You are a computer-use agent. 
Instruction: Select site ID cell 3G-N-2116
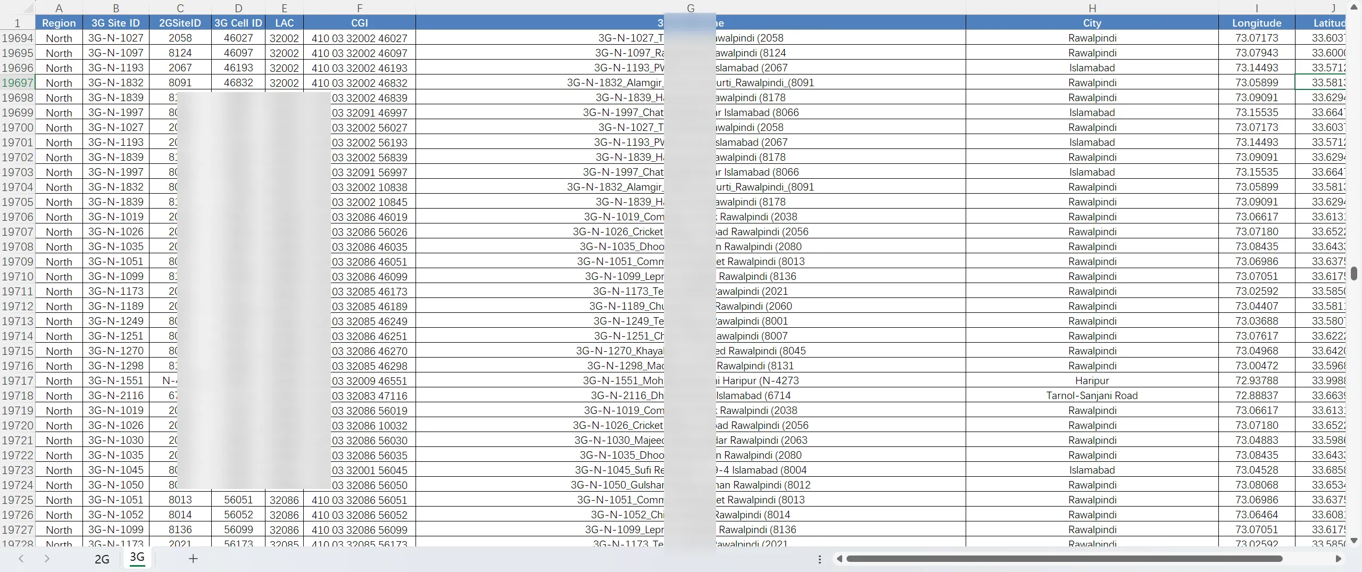pyautogui.click(x=116, y=395)
